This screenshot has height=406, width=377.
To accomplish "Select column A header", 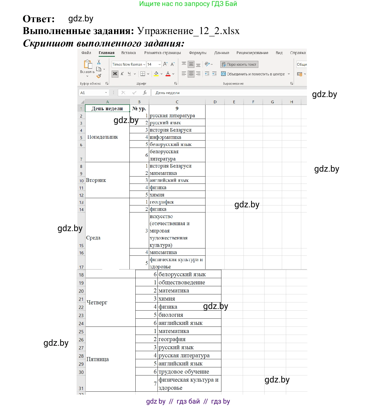I will [107, 102].
